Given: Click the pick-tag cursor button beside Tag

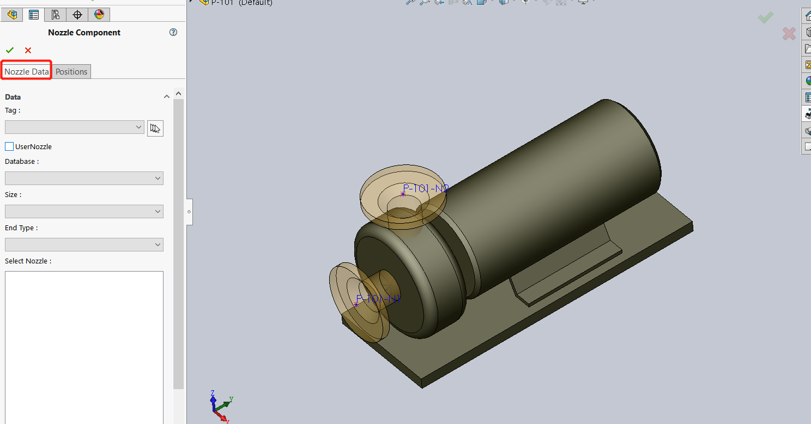Looking at the screenshot, I should (x=155, y=128).
